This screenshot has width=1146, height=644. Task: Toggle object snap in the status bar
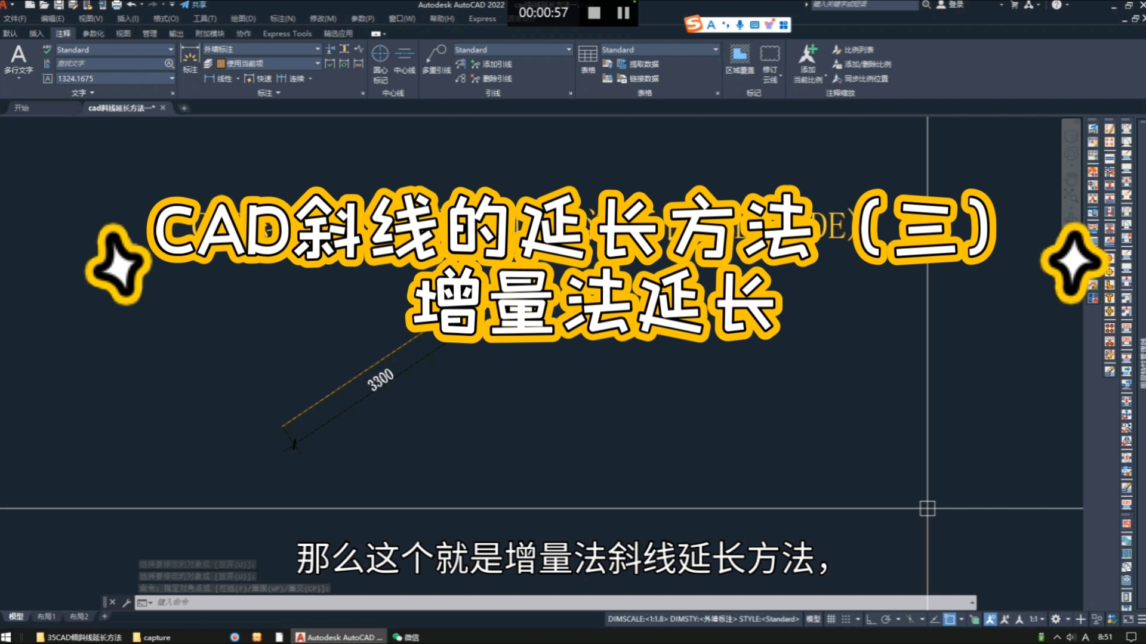pos(910,619)
